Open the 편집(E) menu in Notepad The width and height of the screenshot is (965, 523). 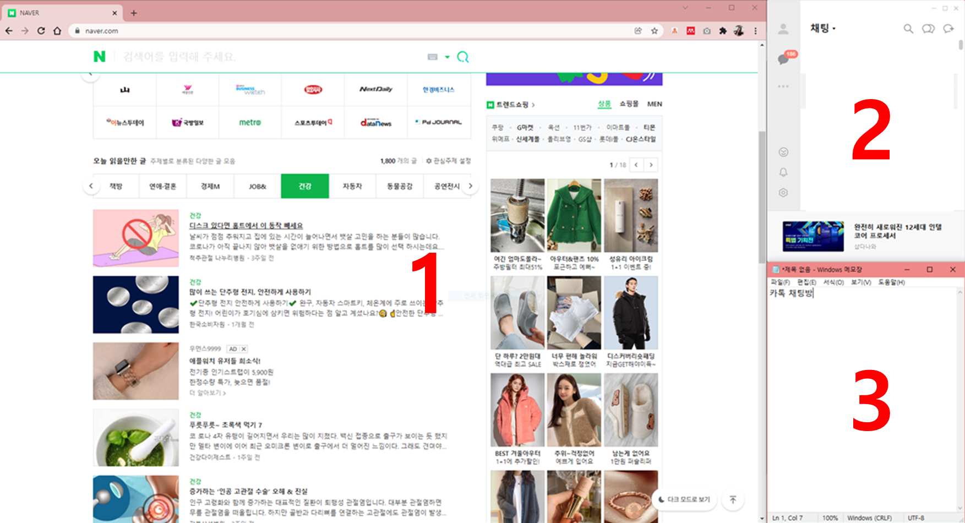click(x=807, y=282)
